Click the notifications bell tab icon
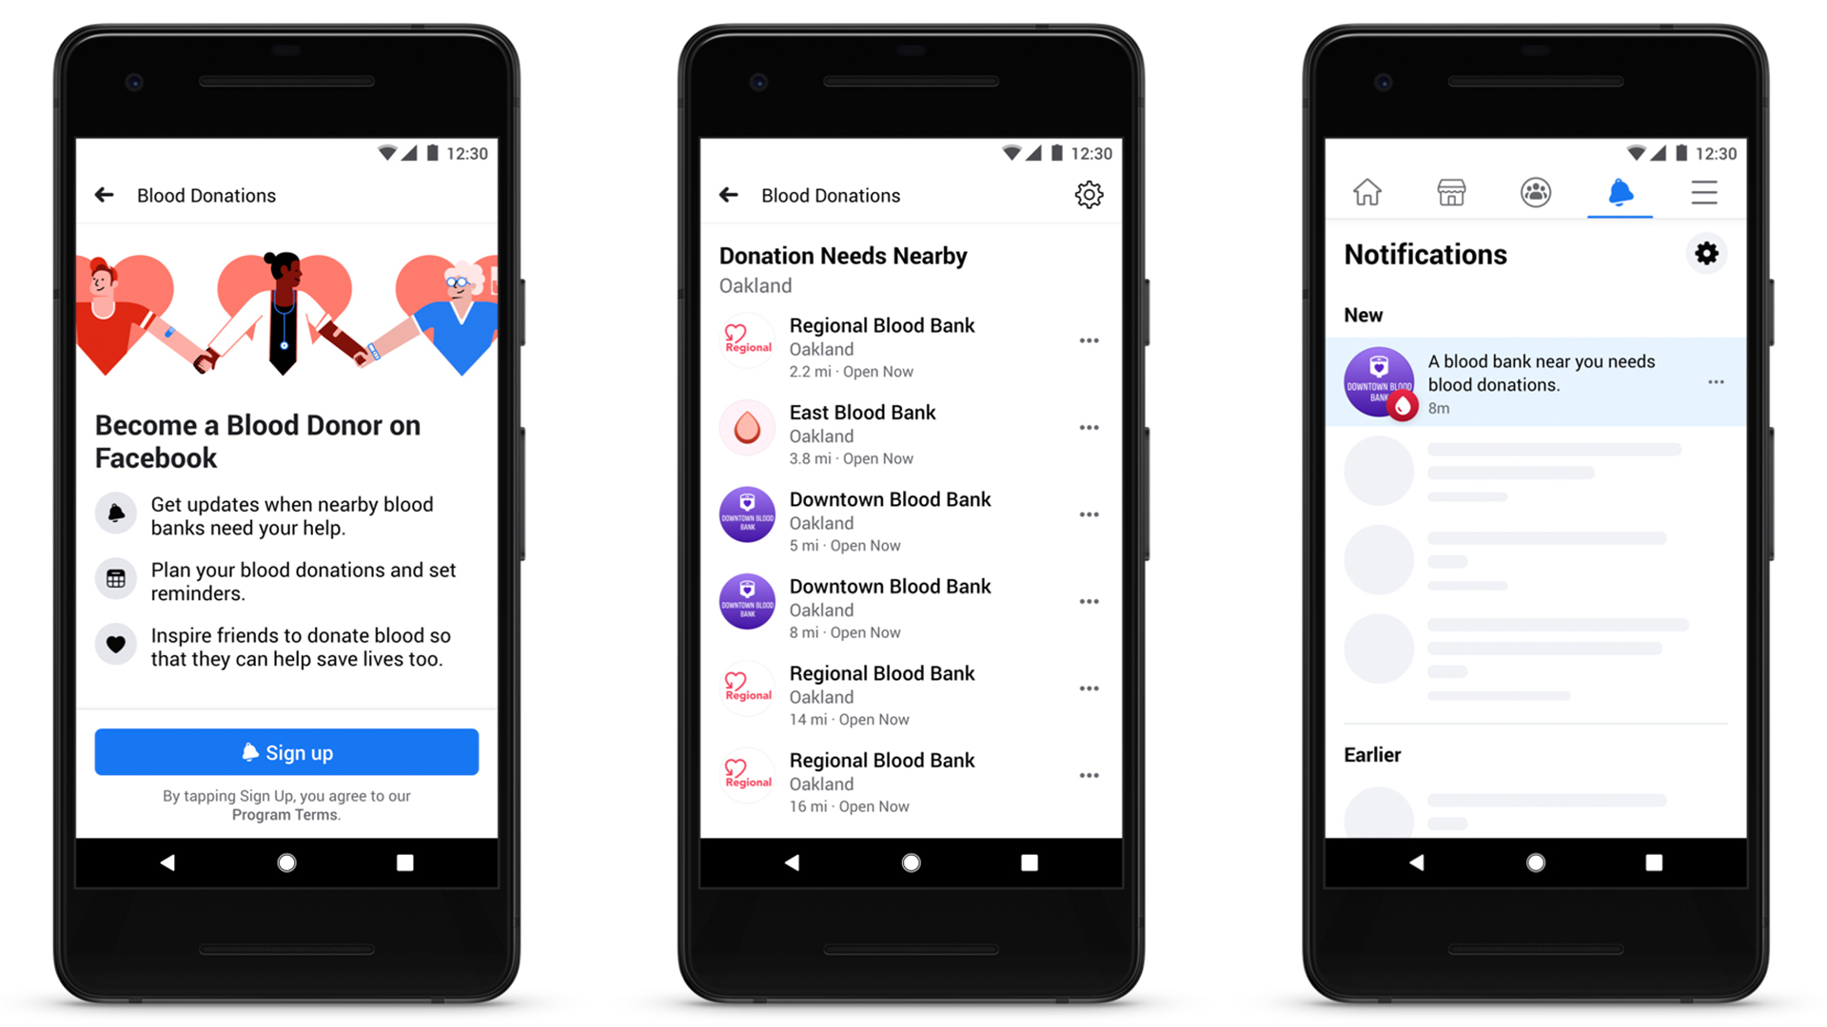The height and width of the screenshot is (1027, 1827). (1619, 192)
